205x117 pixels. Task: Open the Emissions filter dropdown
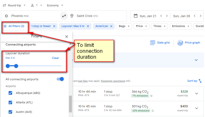181,26
